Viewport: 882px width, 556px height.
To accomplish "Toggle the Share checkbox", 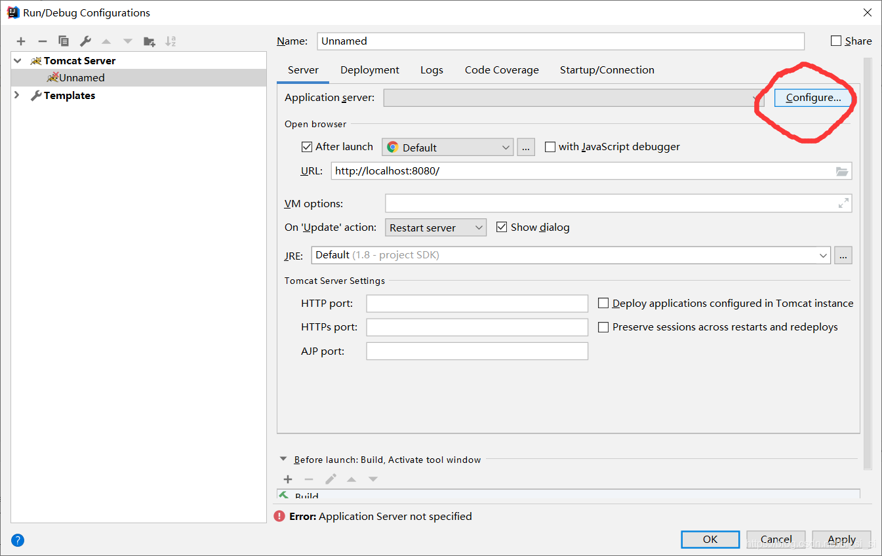I will [836, 41].
